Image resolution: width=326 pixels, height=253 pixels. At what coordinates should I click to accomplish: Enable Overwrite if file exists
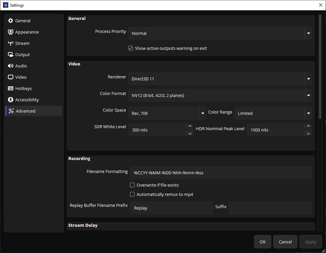132,185
